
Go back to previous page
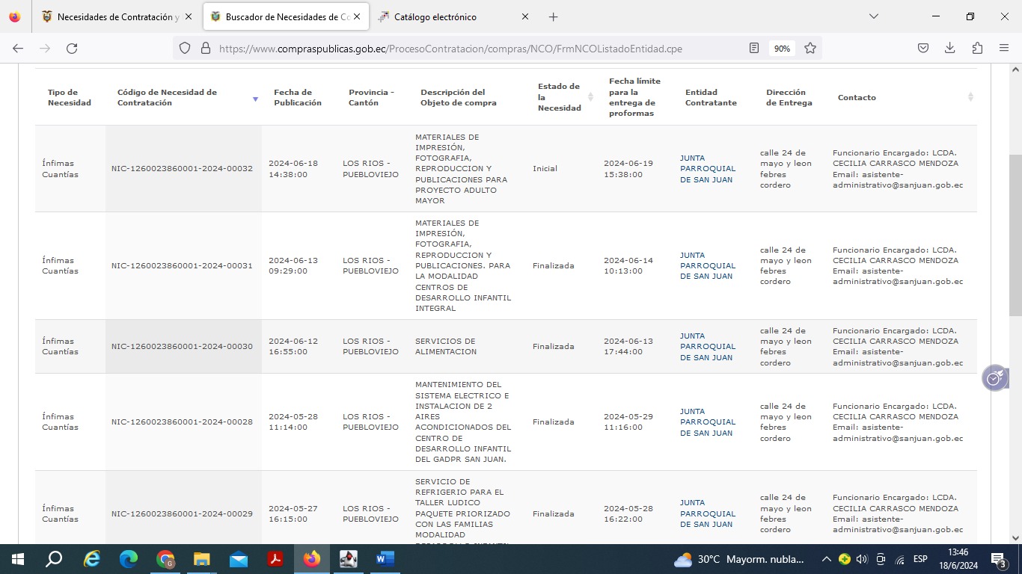(x=18, y=48)
